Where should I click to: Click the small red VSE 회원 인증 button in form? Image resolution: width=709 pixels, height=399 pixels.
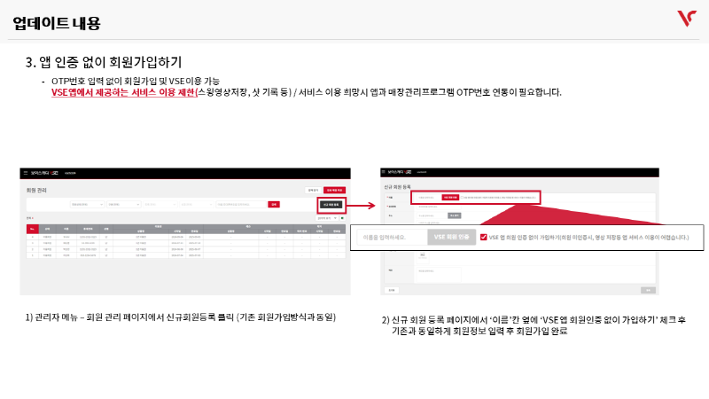(450, 197)
